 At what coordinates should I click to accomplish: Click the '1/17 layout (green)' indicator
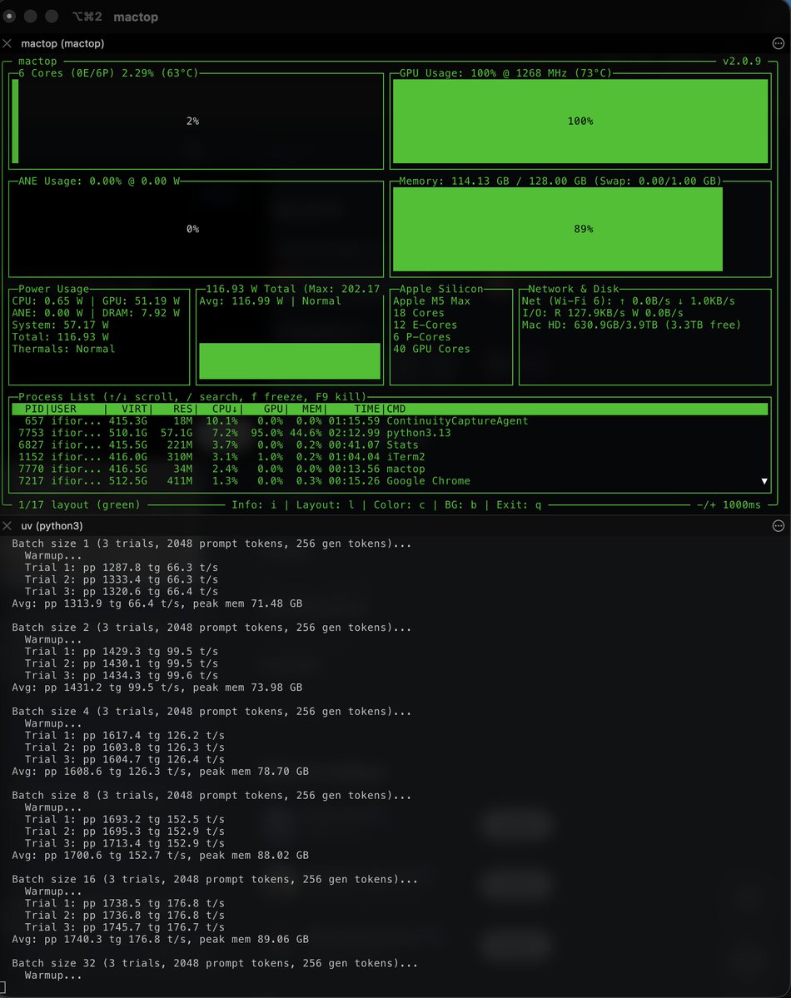pyautogui.click(x=79, y=504)
